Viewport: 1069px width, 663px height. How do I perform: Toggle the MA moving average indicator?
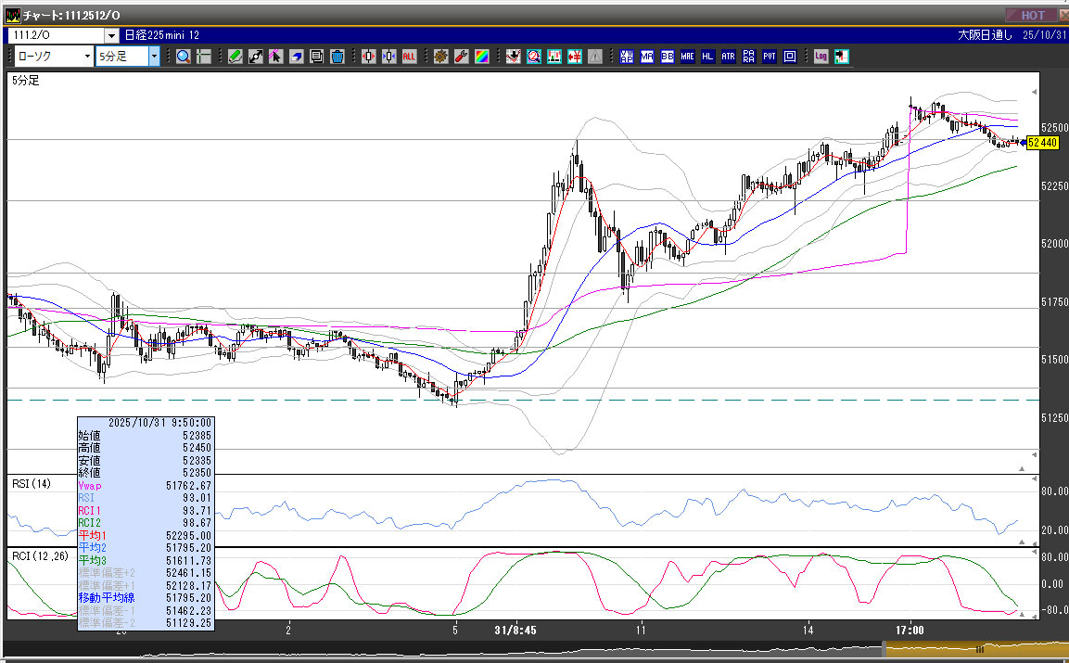point(646,57)
